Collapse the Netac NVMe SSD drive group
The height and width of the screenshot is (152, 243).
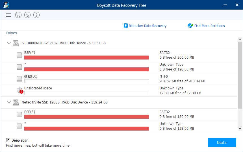tap(9, 102)
